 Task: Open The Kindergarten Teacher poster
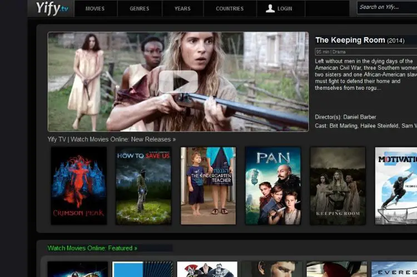coord(209,185)
